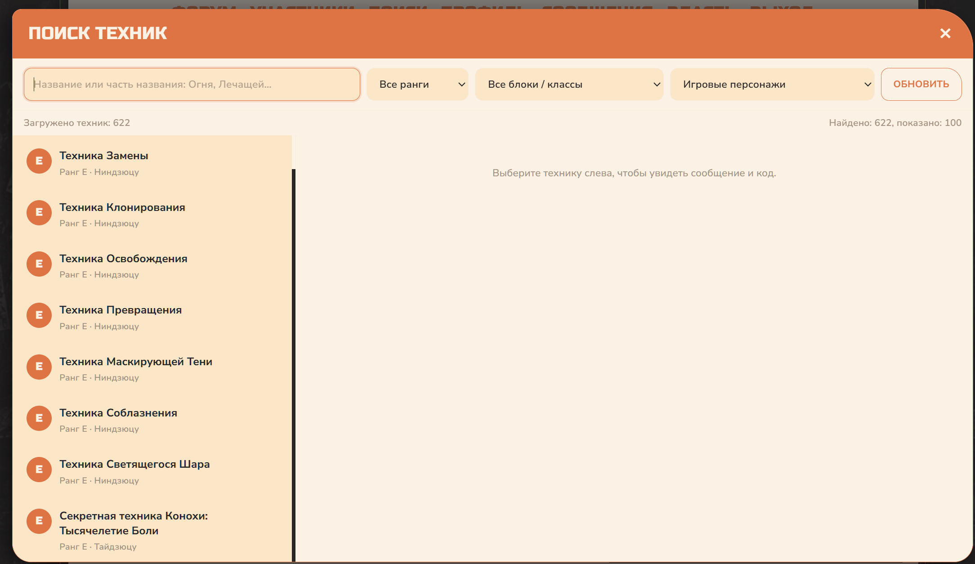This screenshot has height=564, width=975.
Task: Click the Загружено техник: 622 counter
Action: pos(77,123)
